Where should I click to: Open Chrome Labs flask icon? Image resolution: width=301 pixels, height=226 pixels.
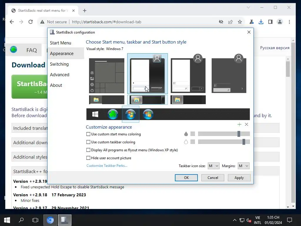point(252,22)
